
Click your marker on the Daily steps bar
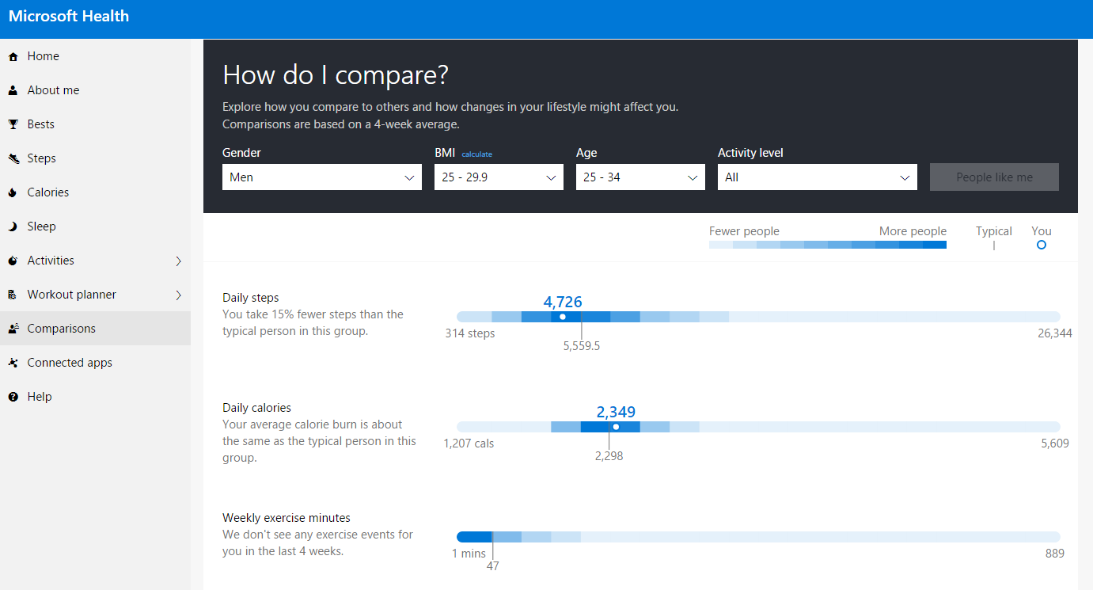pos(562,316)
